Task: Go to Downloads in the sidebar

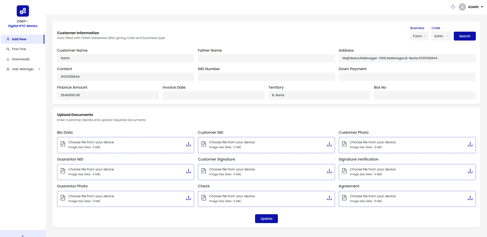Action: [21, 59]
